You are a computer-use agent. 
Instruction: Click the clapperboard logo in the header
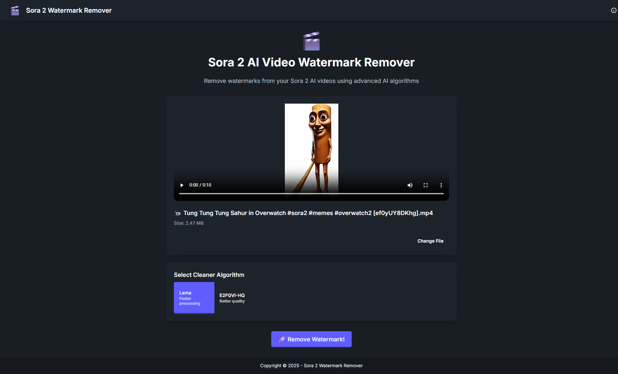click(x=15, y=10)
